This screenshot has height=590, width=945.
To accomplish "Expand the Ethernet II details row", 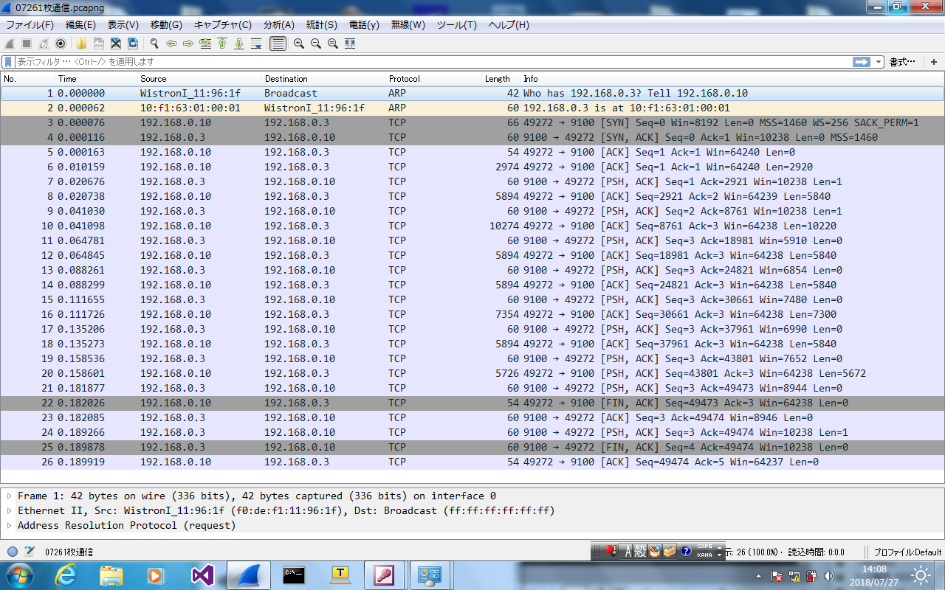I will [9, 510].
